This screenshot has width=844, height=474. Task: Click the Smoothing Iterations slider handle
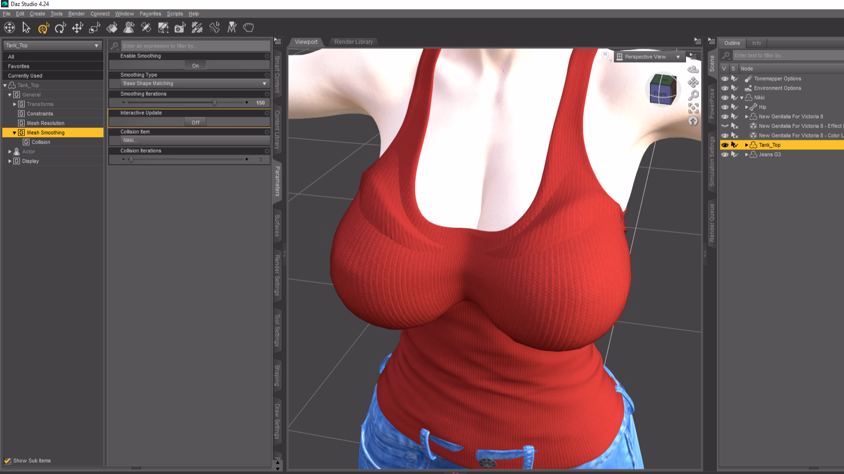pyautogui.click(x=214, y=102)
